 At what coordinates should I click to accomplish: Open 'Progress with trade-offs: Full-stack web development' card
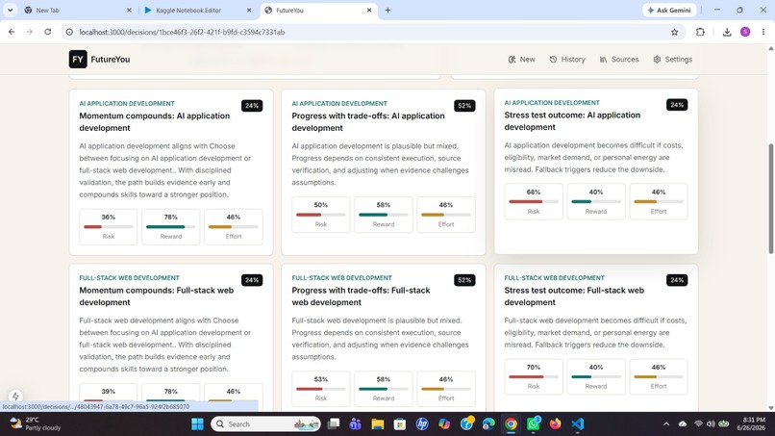384,338
